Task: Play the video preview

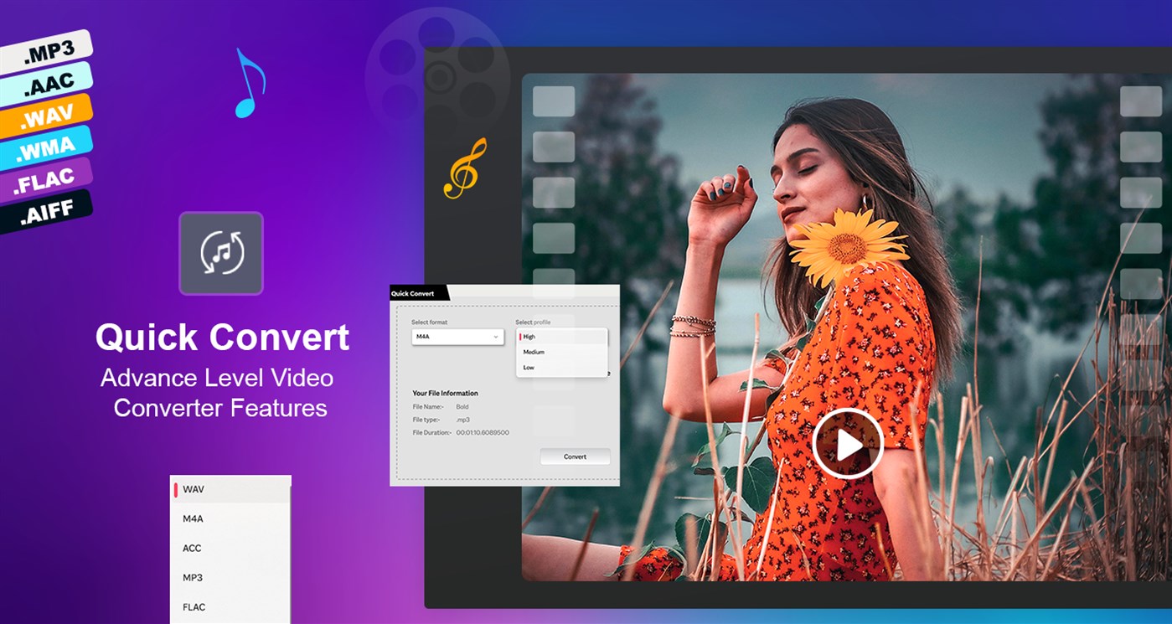Action: (847, 445)
